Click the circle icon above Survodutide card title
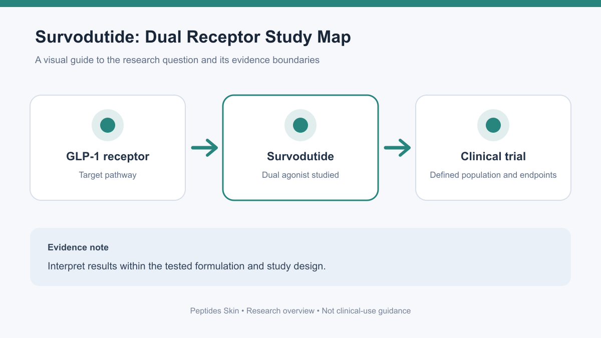The image size is (601, 338). pos(300,125)
